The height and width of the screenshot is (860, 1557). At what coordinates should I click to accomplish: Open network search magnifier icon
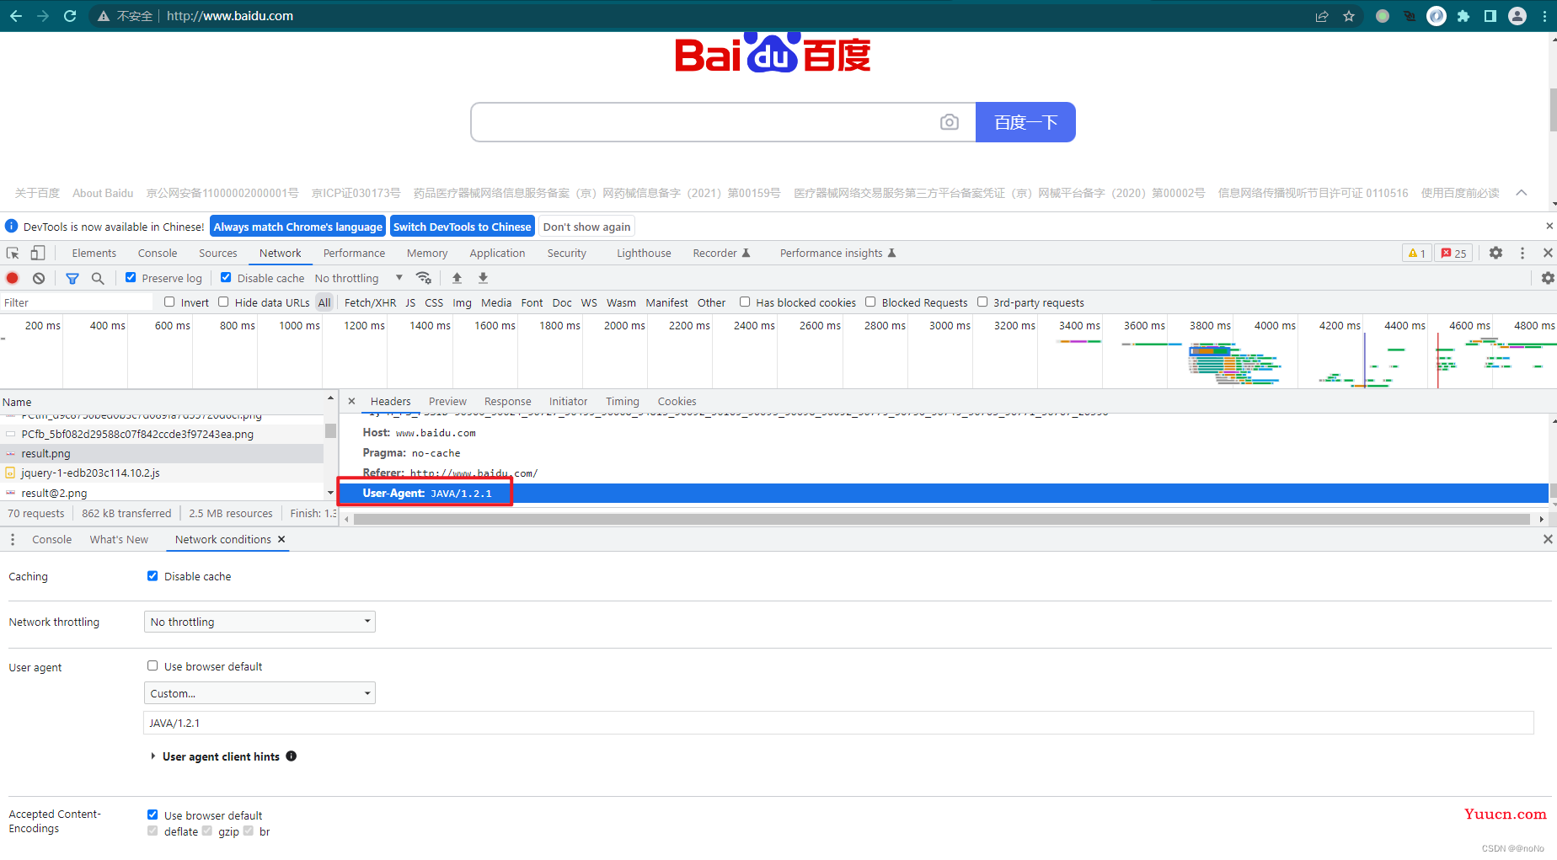pos(98,278)
